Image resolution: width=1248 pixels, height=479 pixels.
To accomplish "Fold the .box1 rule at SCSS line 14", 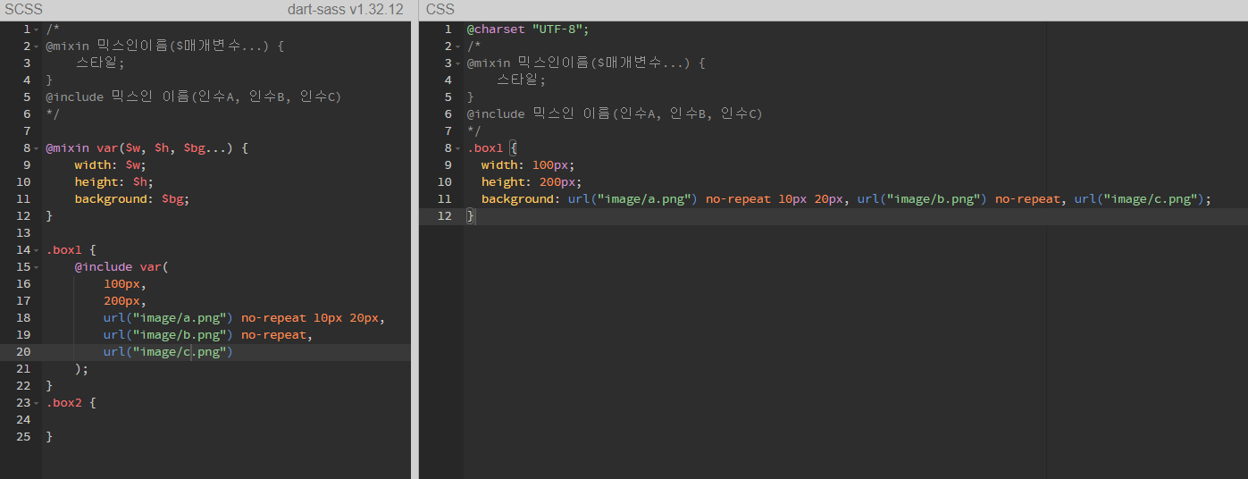I will (36, 250).
